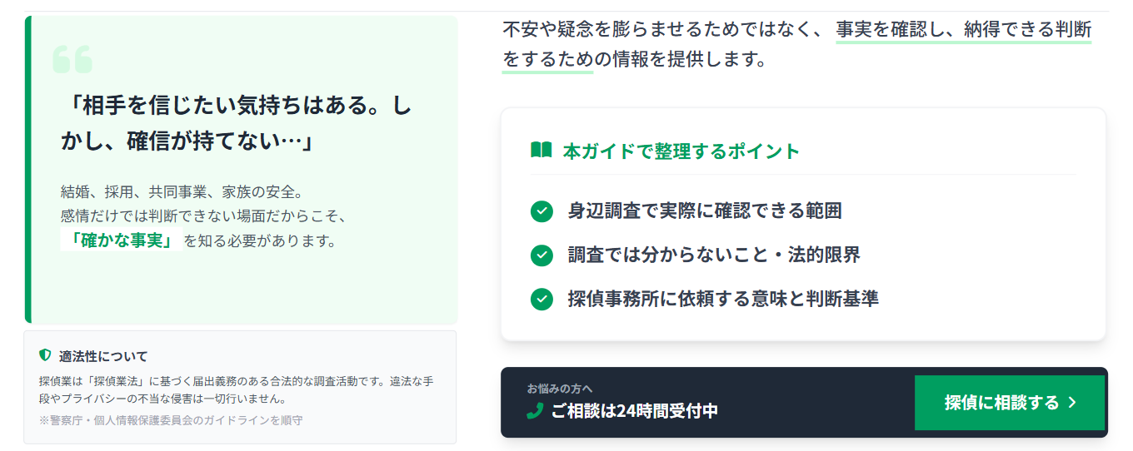This screenshot has width=1133, height=451.
Task: Click the open book icon beside 本ガイドで整理するポイント
Action: (541, 151)
